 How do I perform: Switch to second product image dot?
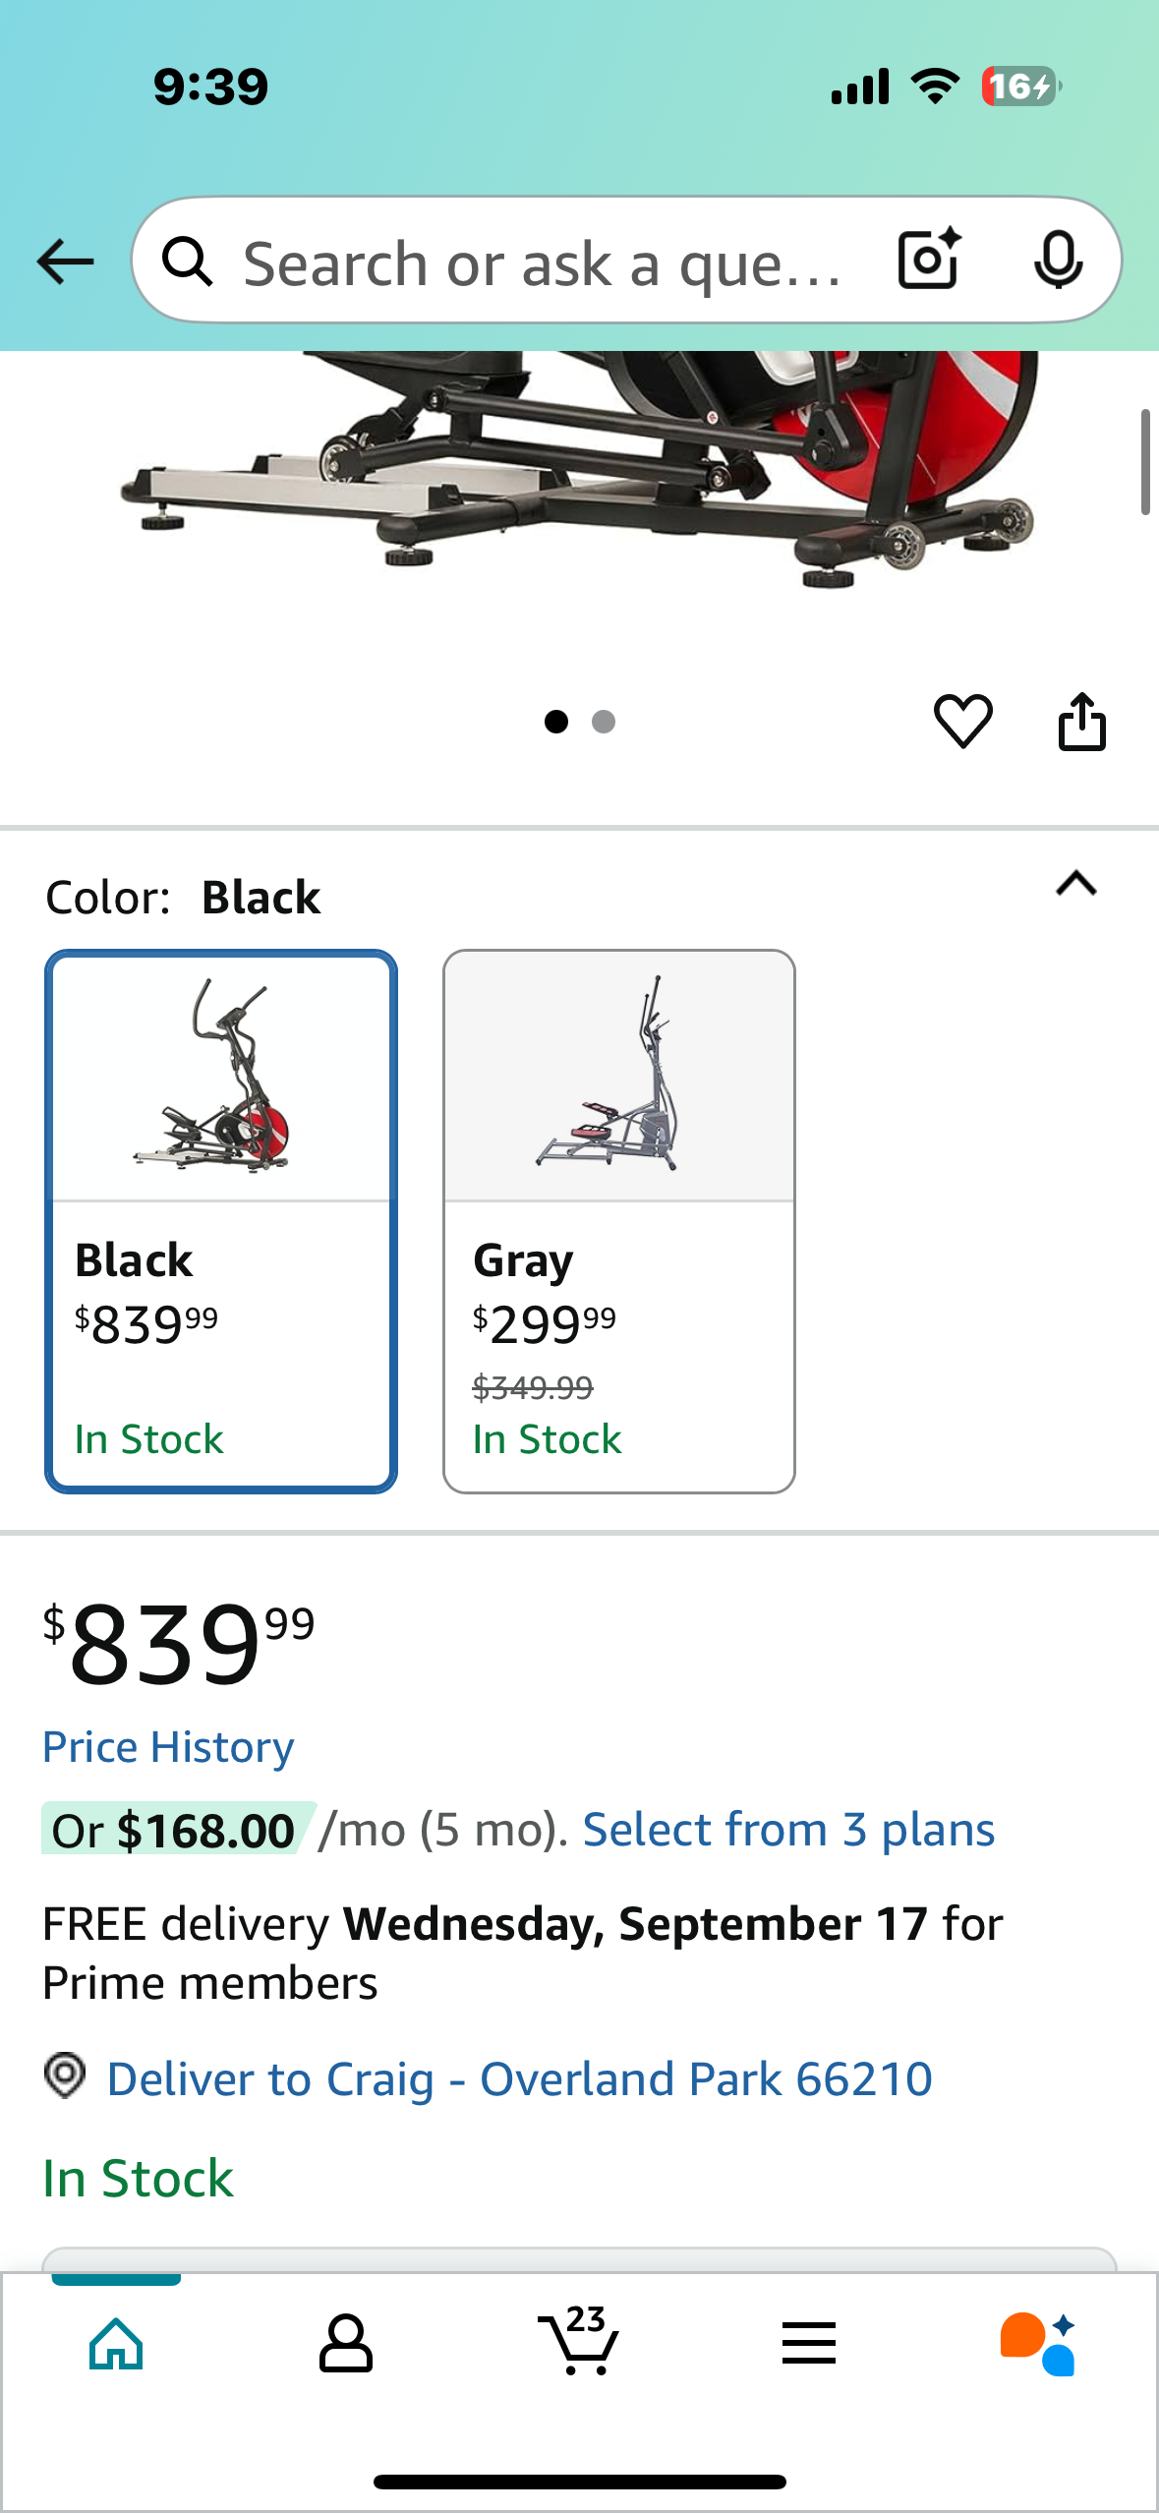(604, 722)
